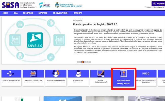165x101 pixels.
Task: Open the REGISTROS menu
Action: (x=28, y=13)
